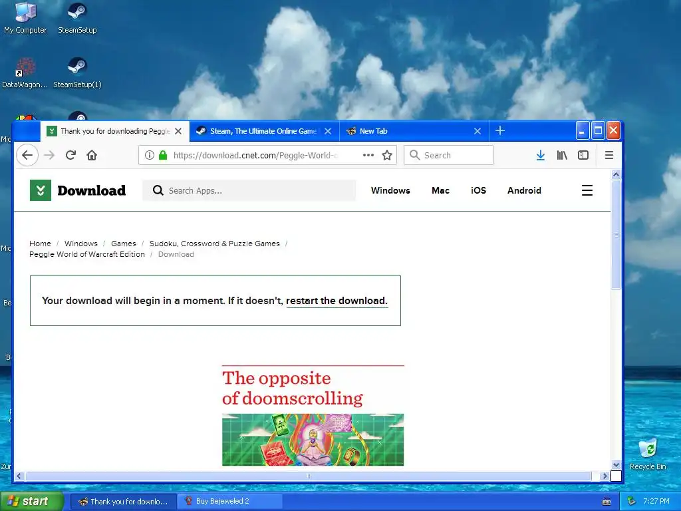Select the SteamSetup(1) desktop icon
Image resolution: width=681 pixels, height=511 pixels.
click(x=77, y=73)
